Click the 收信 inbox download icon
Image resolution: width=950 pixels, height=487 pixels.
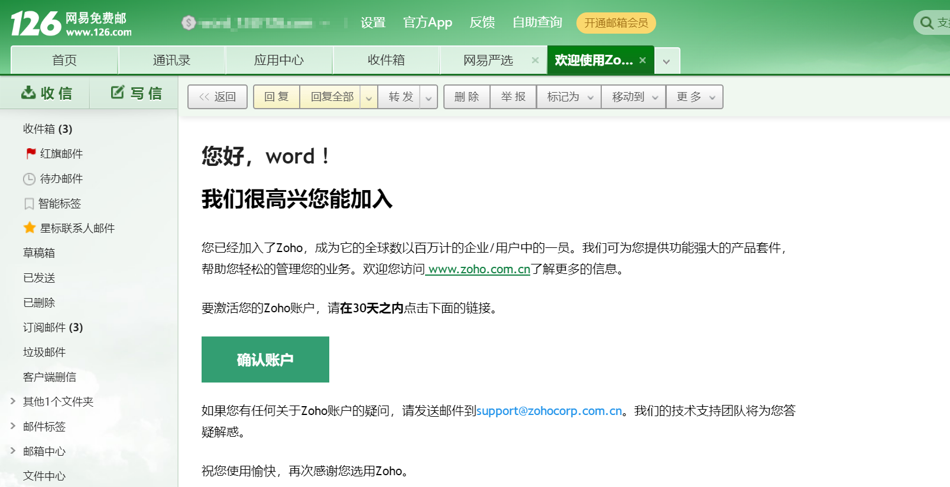click(28, 93)
